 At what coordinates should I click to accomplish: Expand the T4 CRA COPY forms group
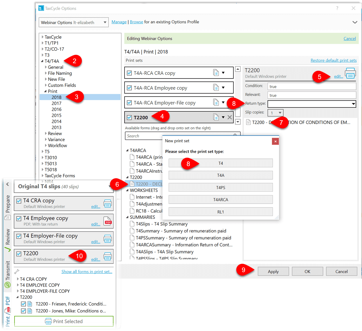click(x=18, y=279)
